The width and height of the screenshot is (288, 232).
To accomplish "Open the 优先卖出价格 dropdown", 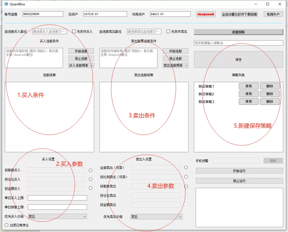I will (x=156, y=216).
